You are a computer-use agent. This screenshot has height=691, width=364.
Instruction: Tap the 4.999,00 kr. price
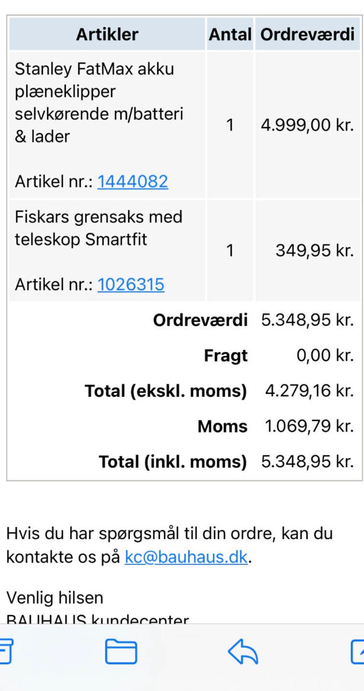coord(307,125)
